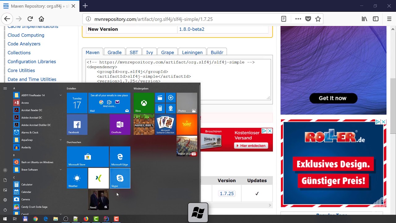Open Bash on Ubuntu on Windows

coord(38,162)
